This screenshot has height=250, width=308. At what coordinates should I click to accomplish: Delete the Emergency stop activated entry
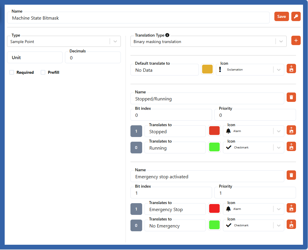(x=291, y=175)
